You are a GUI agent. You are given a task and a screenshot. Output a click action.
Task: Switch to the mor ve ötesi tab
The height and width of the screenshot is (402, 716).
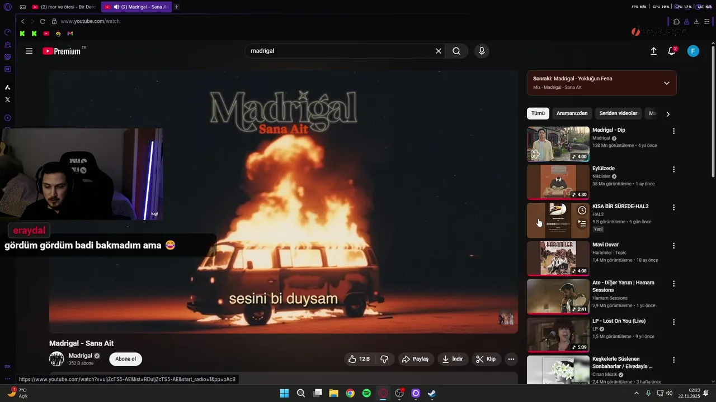pos(64,7)
